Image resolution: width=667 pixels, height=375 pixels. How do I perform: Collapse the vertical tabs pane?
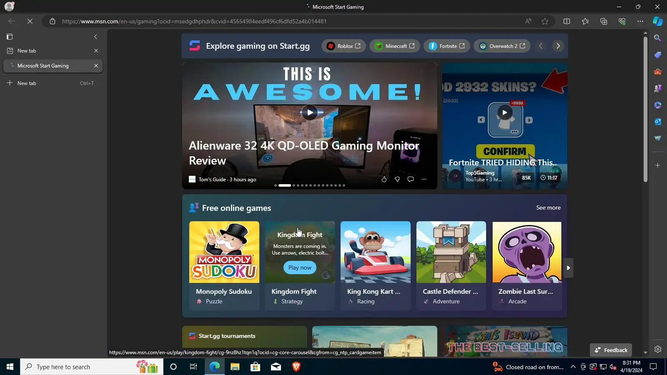[95, 37]
